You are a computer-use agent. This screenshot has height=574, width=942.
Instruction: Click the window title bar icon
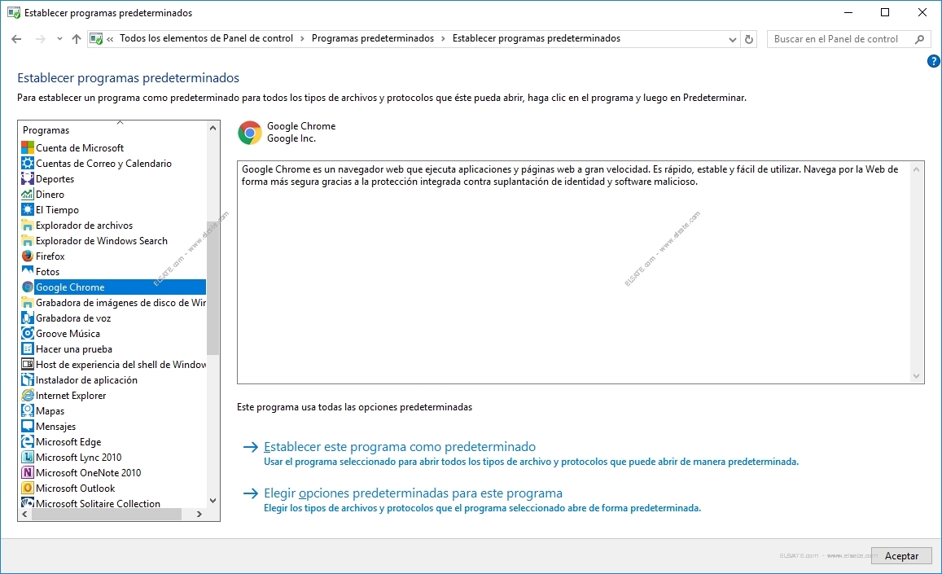click(14, 13)
